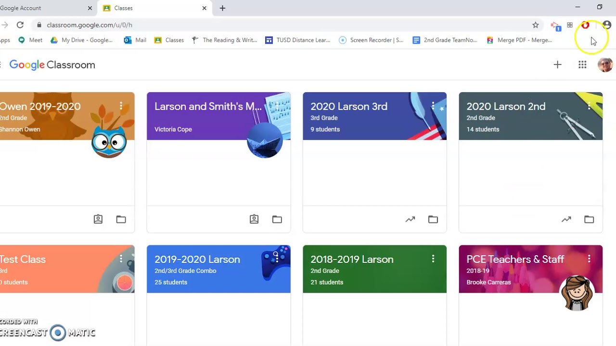Open the 2018-2019 Larson class
The image size is (616, 346).
352,259
